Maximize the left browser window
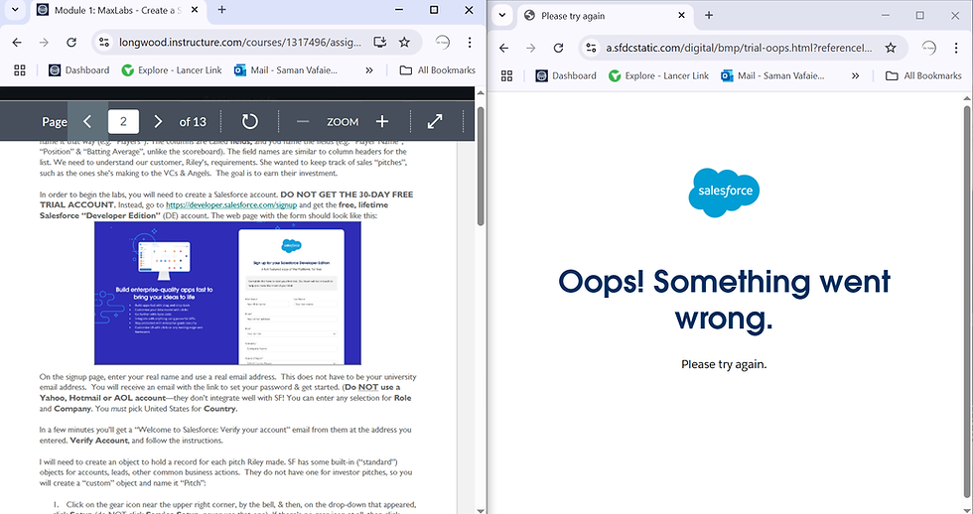 (434, 10)
